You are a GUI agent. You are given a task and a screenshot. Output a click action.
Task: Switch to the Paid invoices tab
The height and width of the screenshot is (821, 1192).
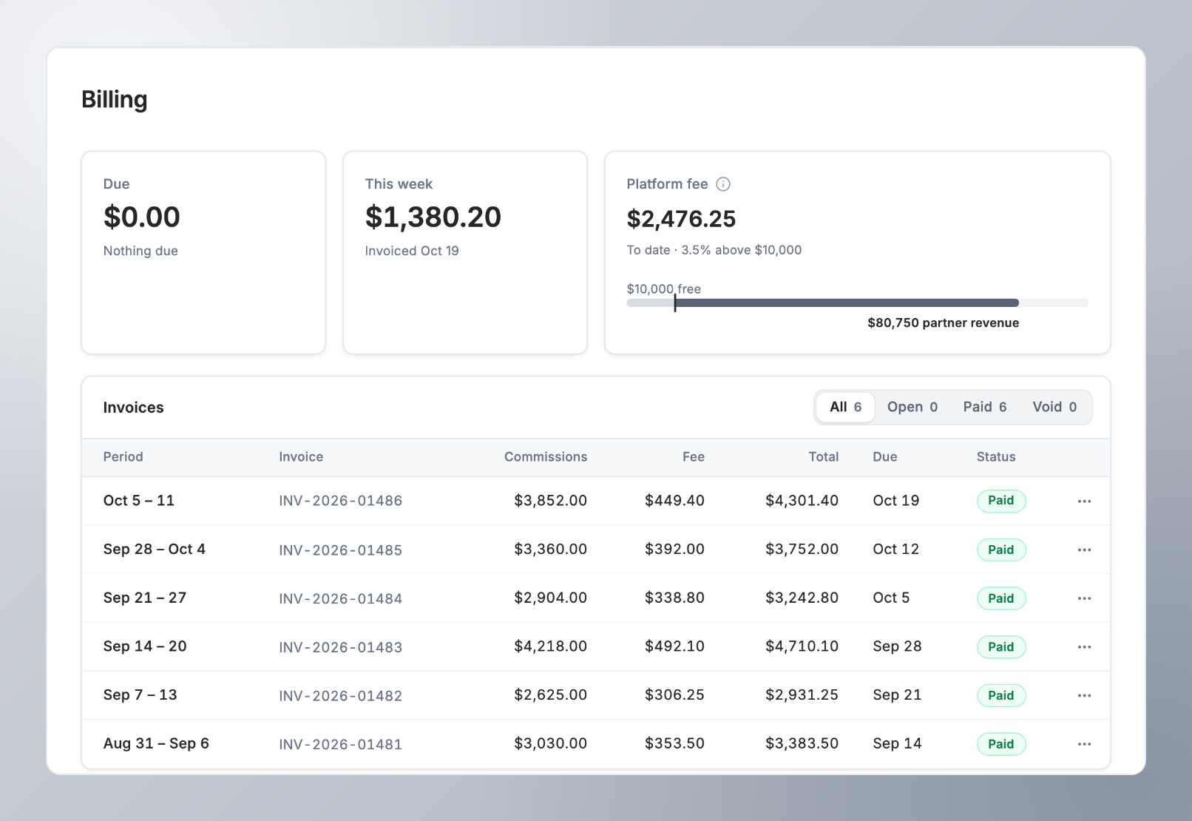[985, 408]
